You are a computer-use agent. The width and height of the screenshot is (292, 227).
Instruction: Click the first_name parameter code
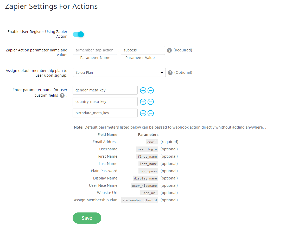point(147,157)
